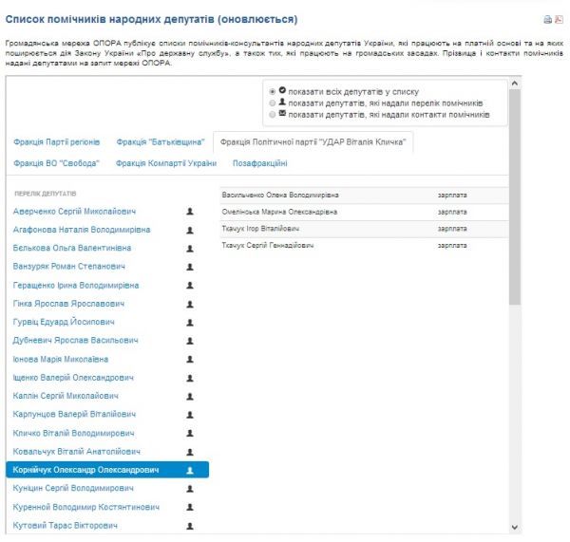The width and height of the screenshot is (570, 542).
Task: Open deputy Кутовий Тарас Вікторович
Action: pos(65,526)
